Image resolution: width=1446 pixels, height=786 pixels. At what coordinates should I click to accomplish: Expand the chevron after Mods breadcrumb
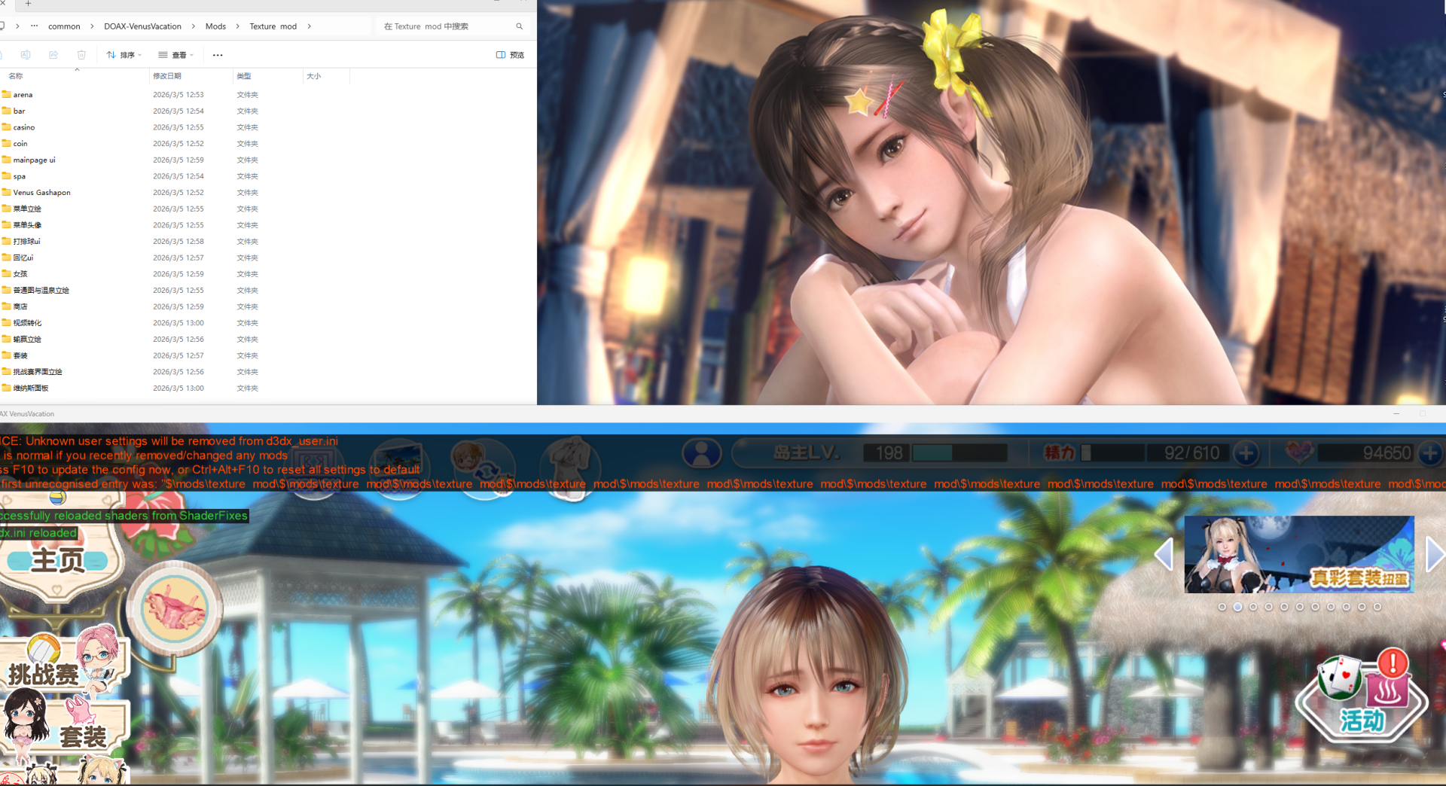[237, 26]
